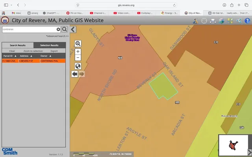This screenshot has width=252, height=157.
Task: Switch to the Search Results tab
Action: click(x=18, y=45)
